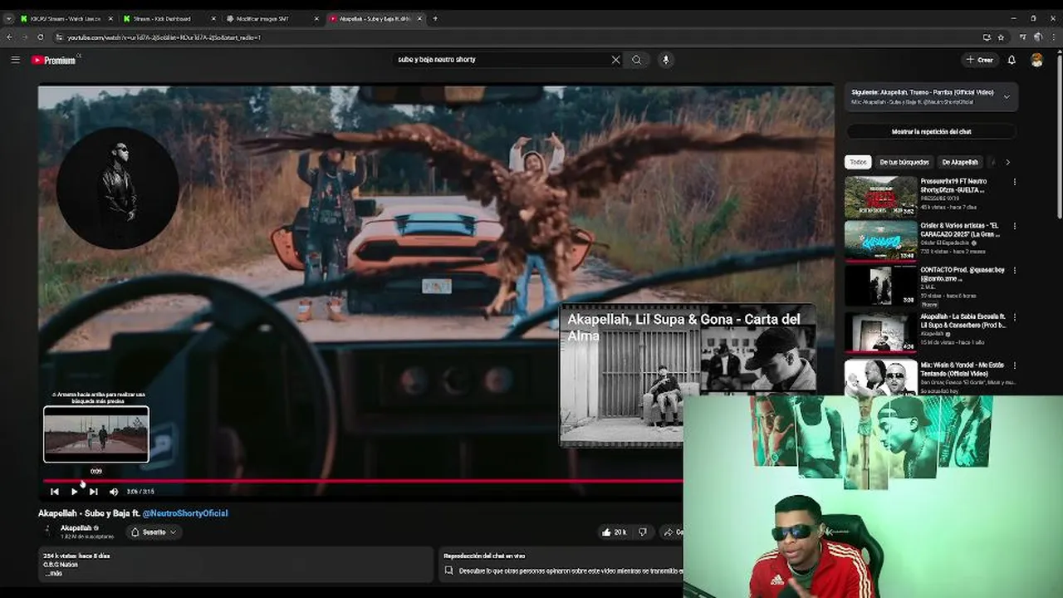The height and width of the screenshot is (598, 1063).
Task: Go to YouTube Premium home logo
Action: [53, 60]
